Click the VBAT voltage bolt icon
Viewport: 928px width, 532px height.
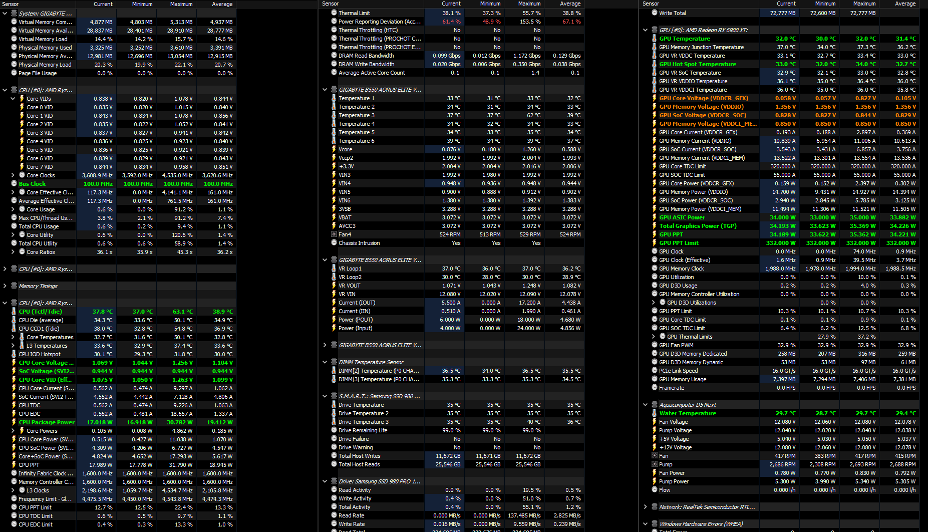click(x=334, y=217)
